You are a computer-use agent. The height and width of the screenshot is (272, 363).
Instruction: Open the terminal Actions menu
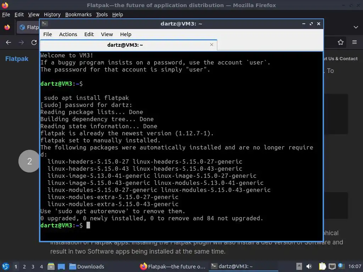point(68,34)
